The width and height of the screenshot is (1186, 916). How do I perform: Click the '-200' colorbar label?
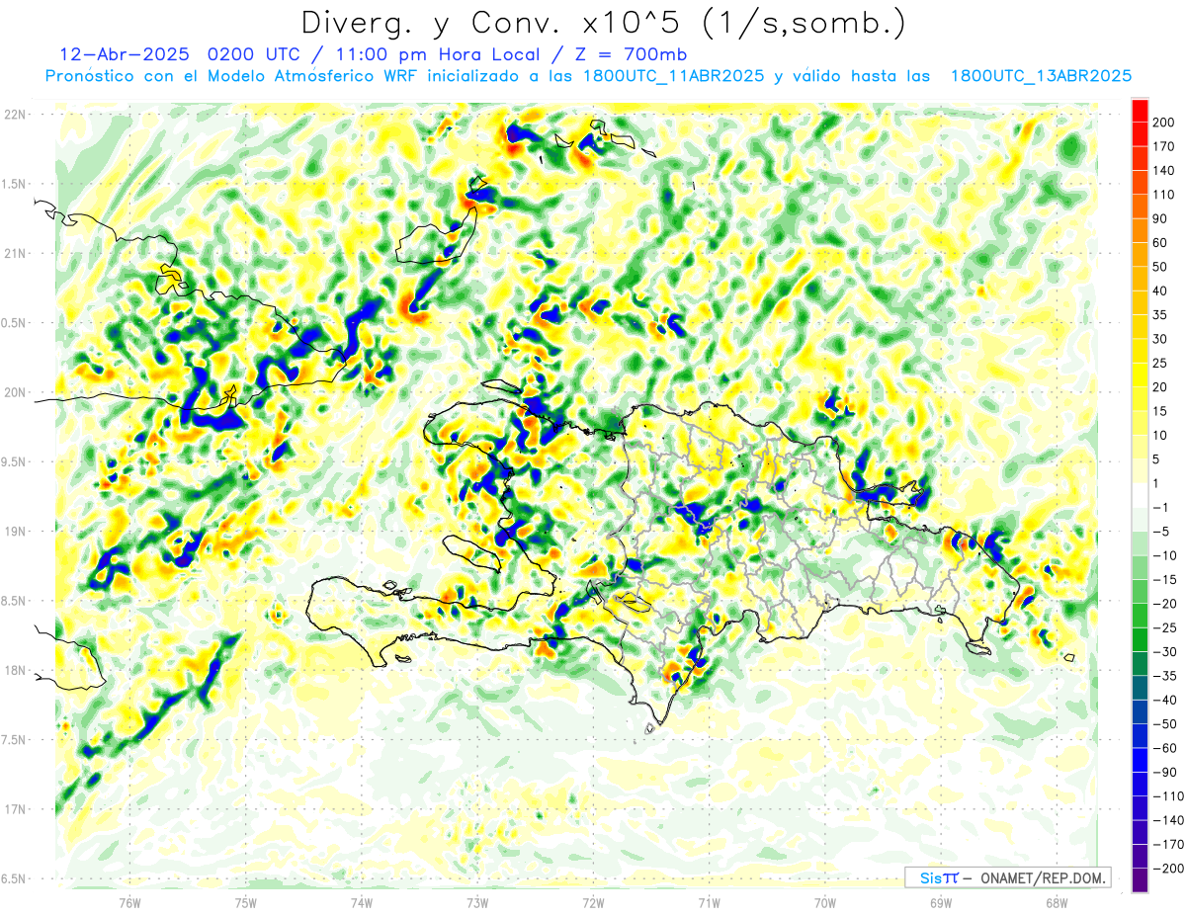pyautogui.click(x=1169, y=868)
